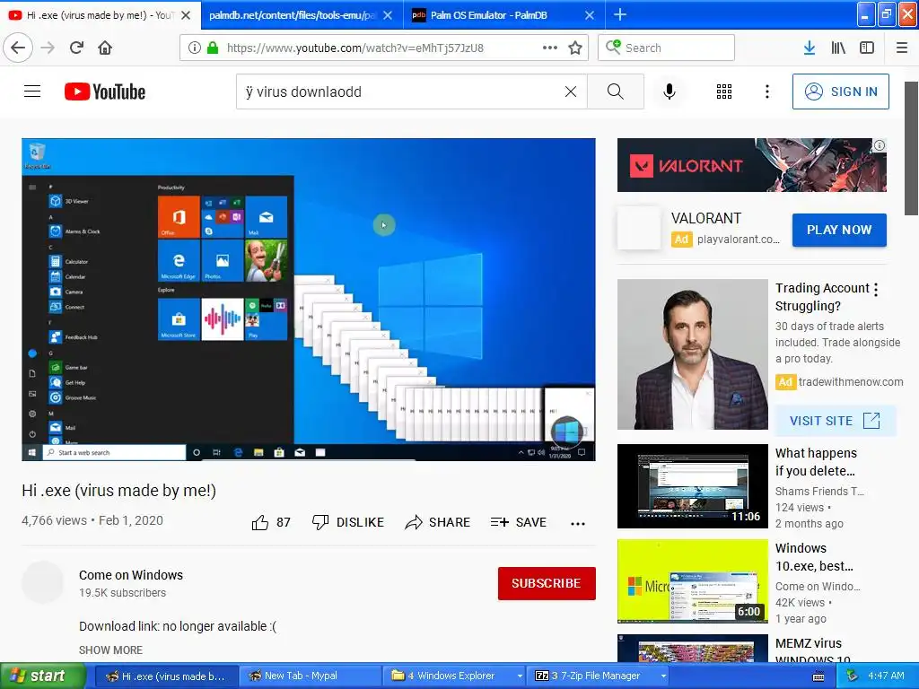Screen dimensions: 919x689
Task: Reload the current page
Action: tap(76, 48)
